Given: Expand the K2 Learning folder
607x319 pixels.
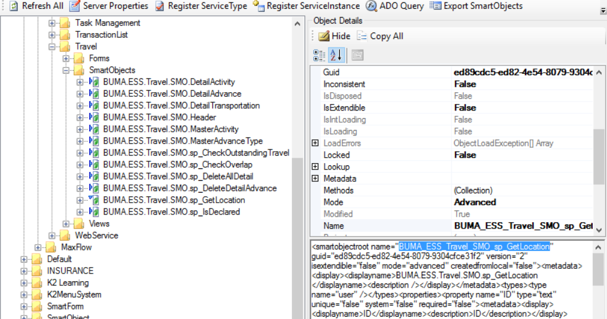Looking at the screenshot, I should pos(24,283).
